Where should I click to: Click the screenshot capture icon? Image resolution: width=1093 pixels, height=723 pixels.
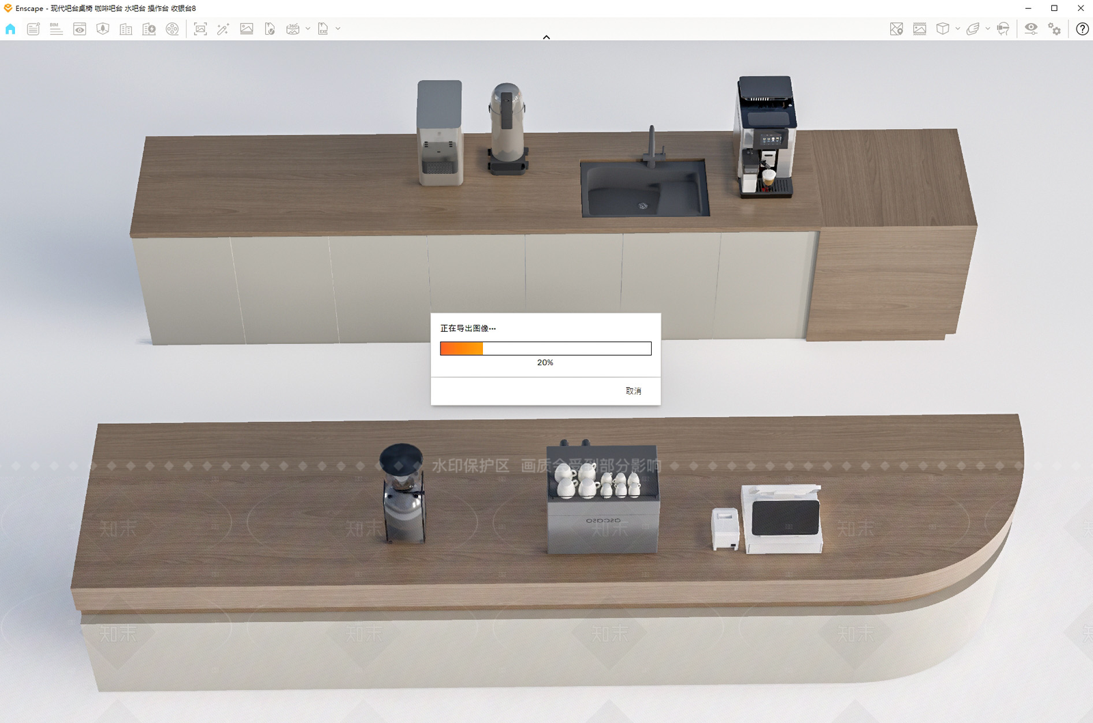click(200, 29)
